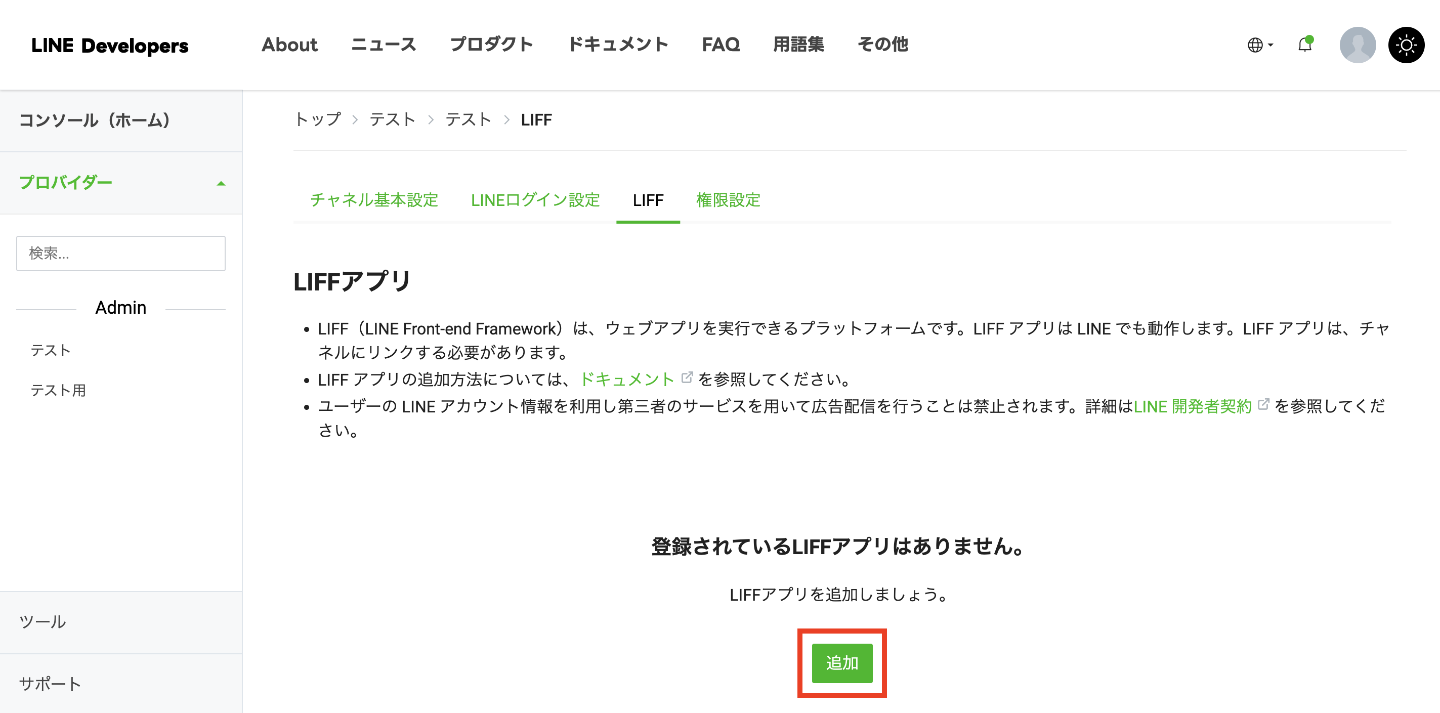Screen dimensions: 1440x713
Task: Expand the ツール section
Action: click(x=121, y=622)
